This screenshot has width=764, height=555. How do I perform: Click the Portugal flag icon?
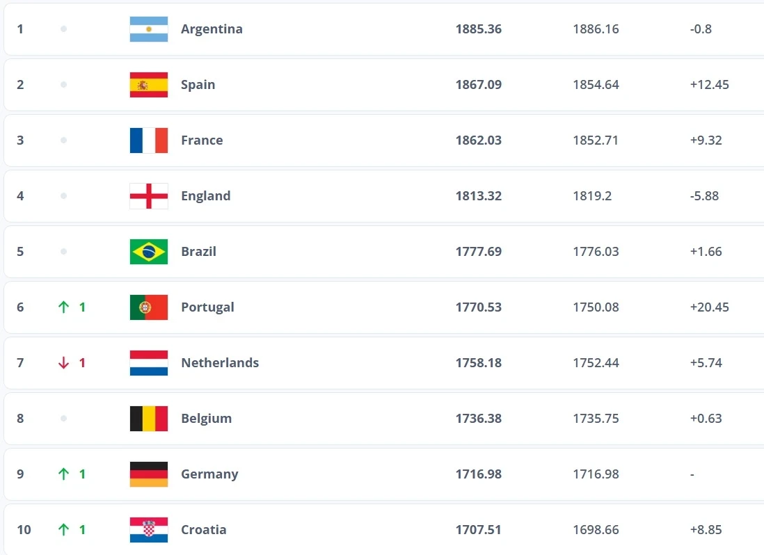point(149,307)
